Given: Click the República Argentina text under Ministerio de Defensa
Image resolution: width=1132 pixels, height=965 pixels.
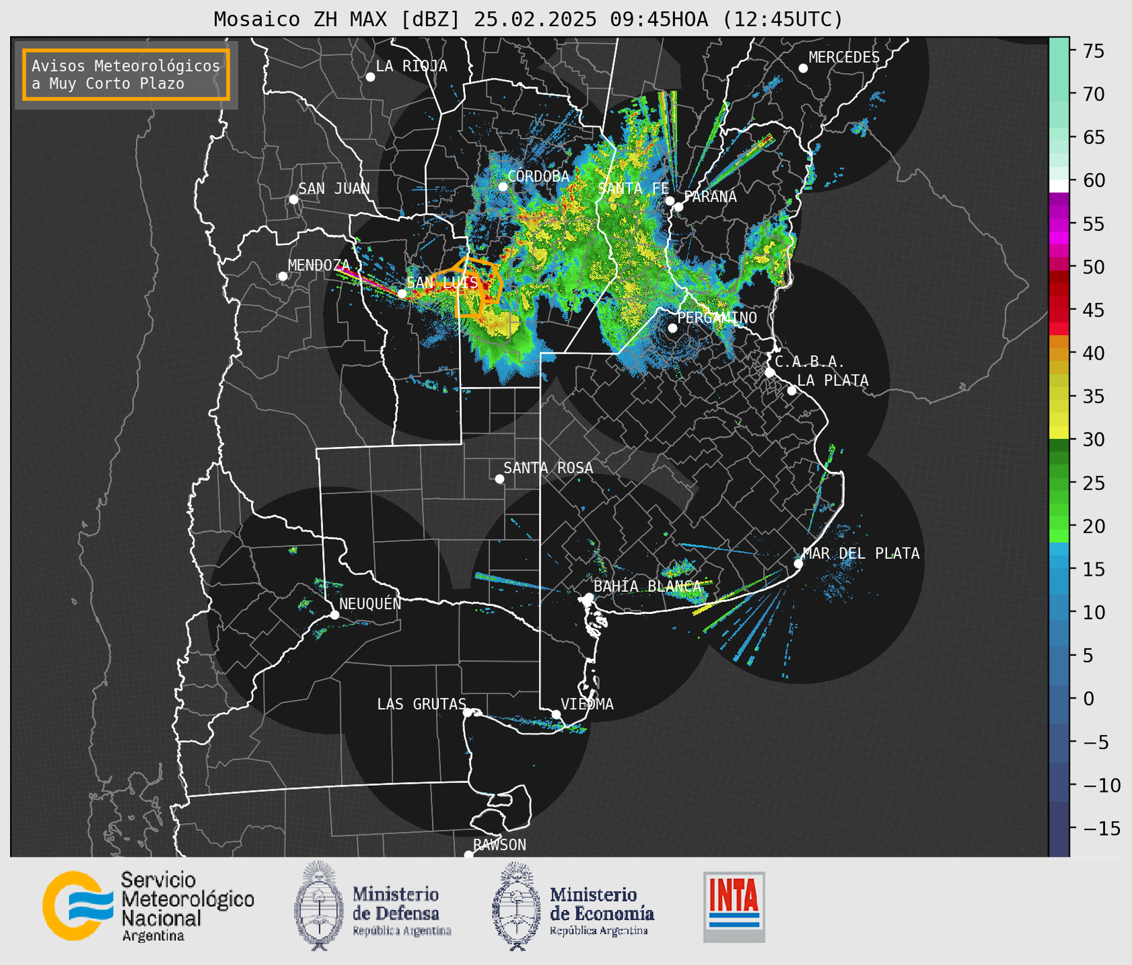Looking at the screenshot, I should click(x=402, y=931).
